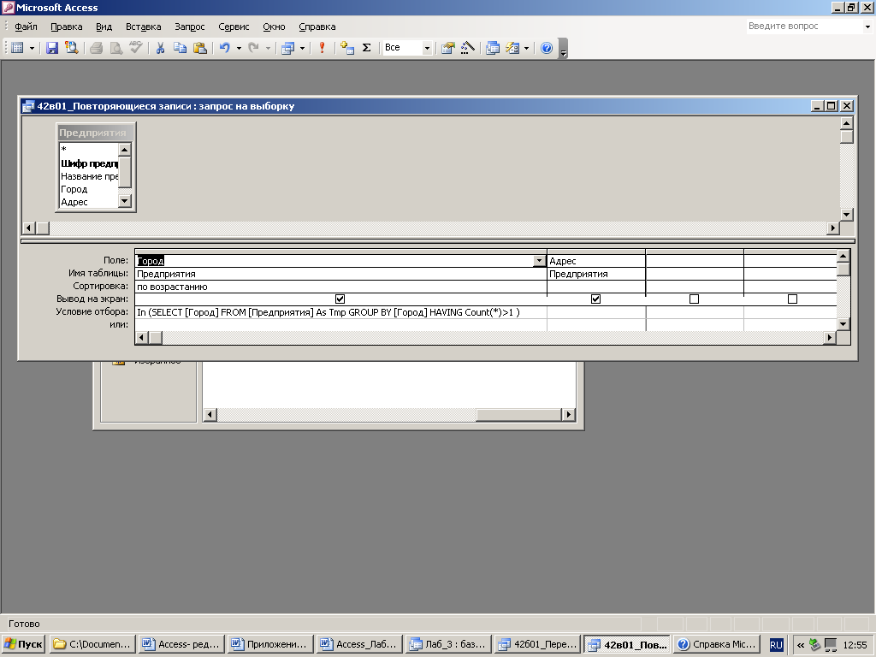Viewport: 876px width, 657px height.
Task: Switch to the C:\Documen... taskbar folder button
Action: 92,644
